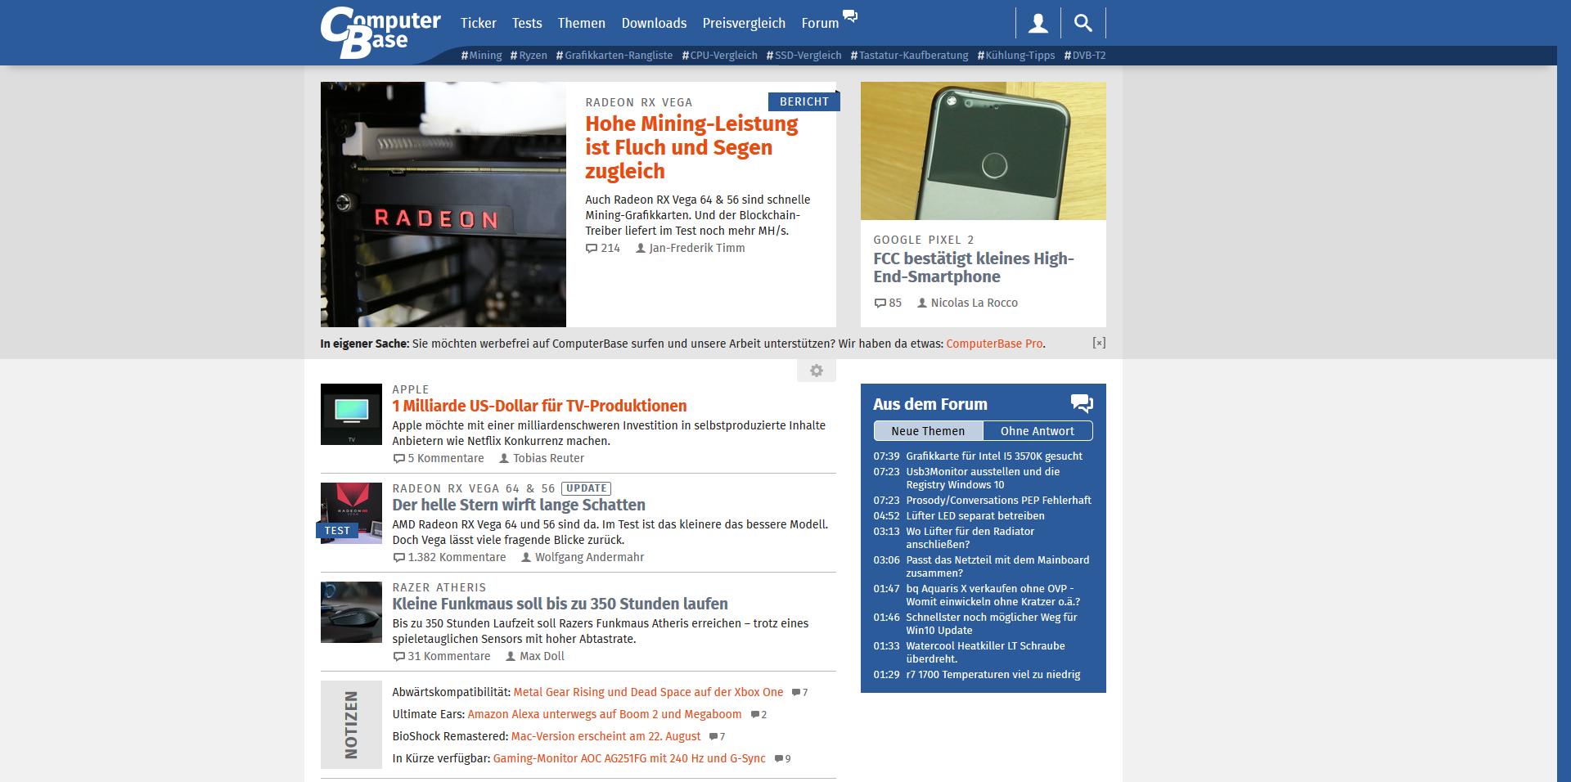The height and width of the screenshot is (782, 1571).
Task: Open 31 Kommentare on Razer Atheris article
Action: tap(442, 656)
